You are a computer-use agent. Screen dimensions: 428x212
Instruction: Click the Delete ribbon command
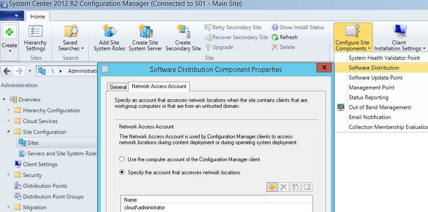tap(283, 47)
